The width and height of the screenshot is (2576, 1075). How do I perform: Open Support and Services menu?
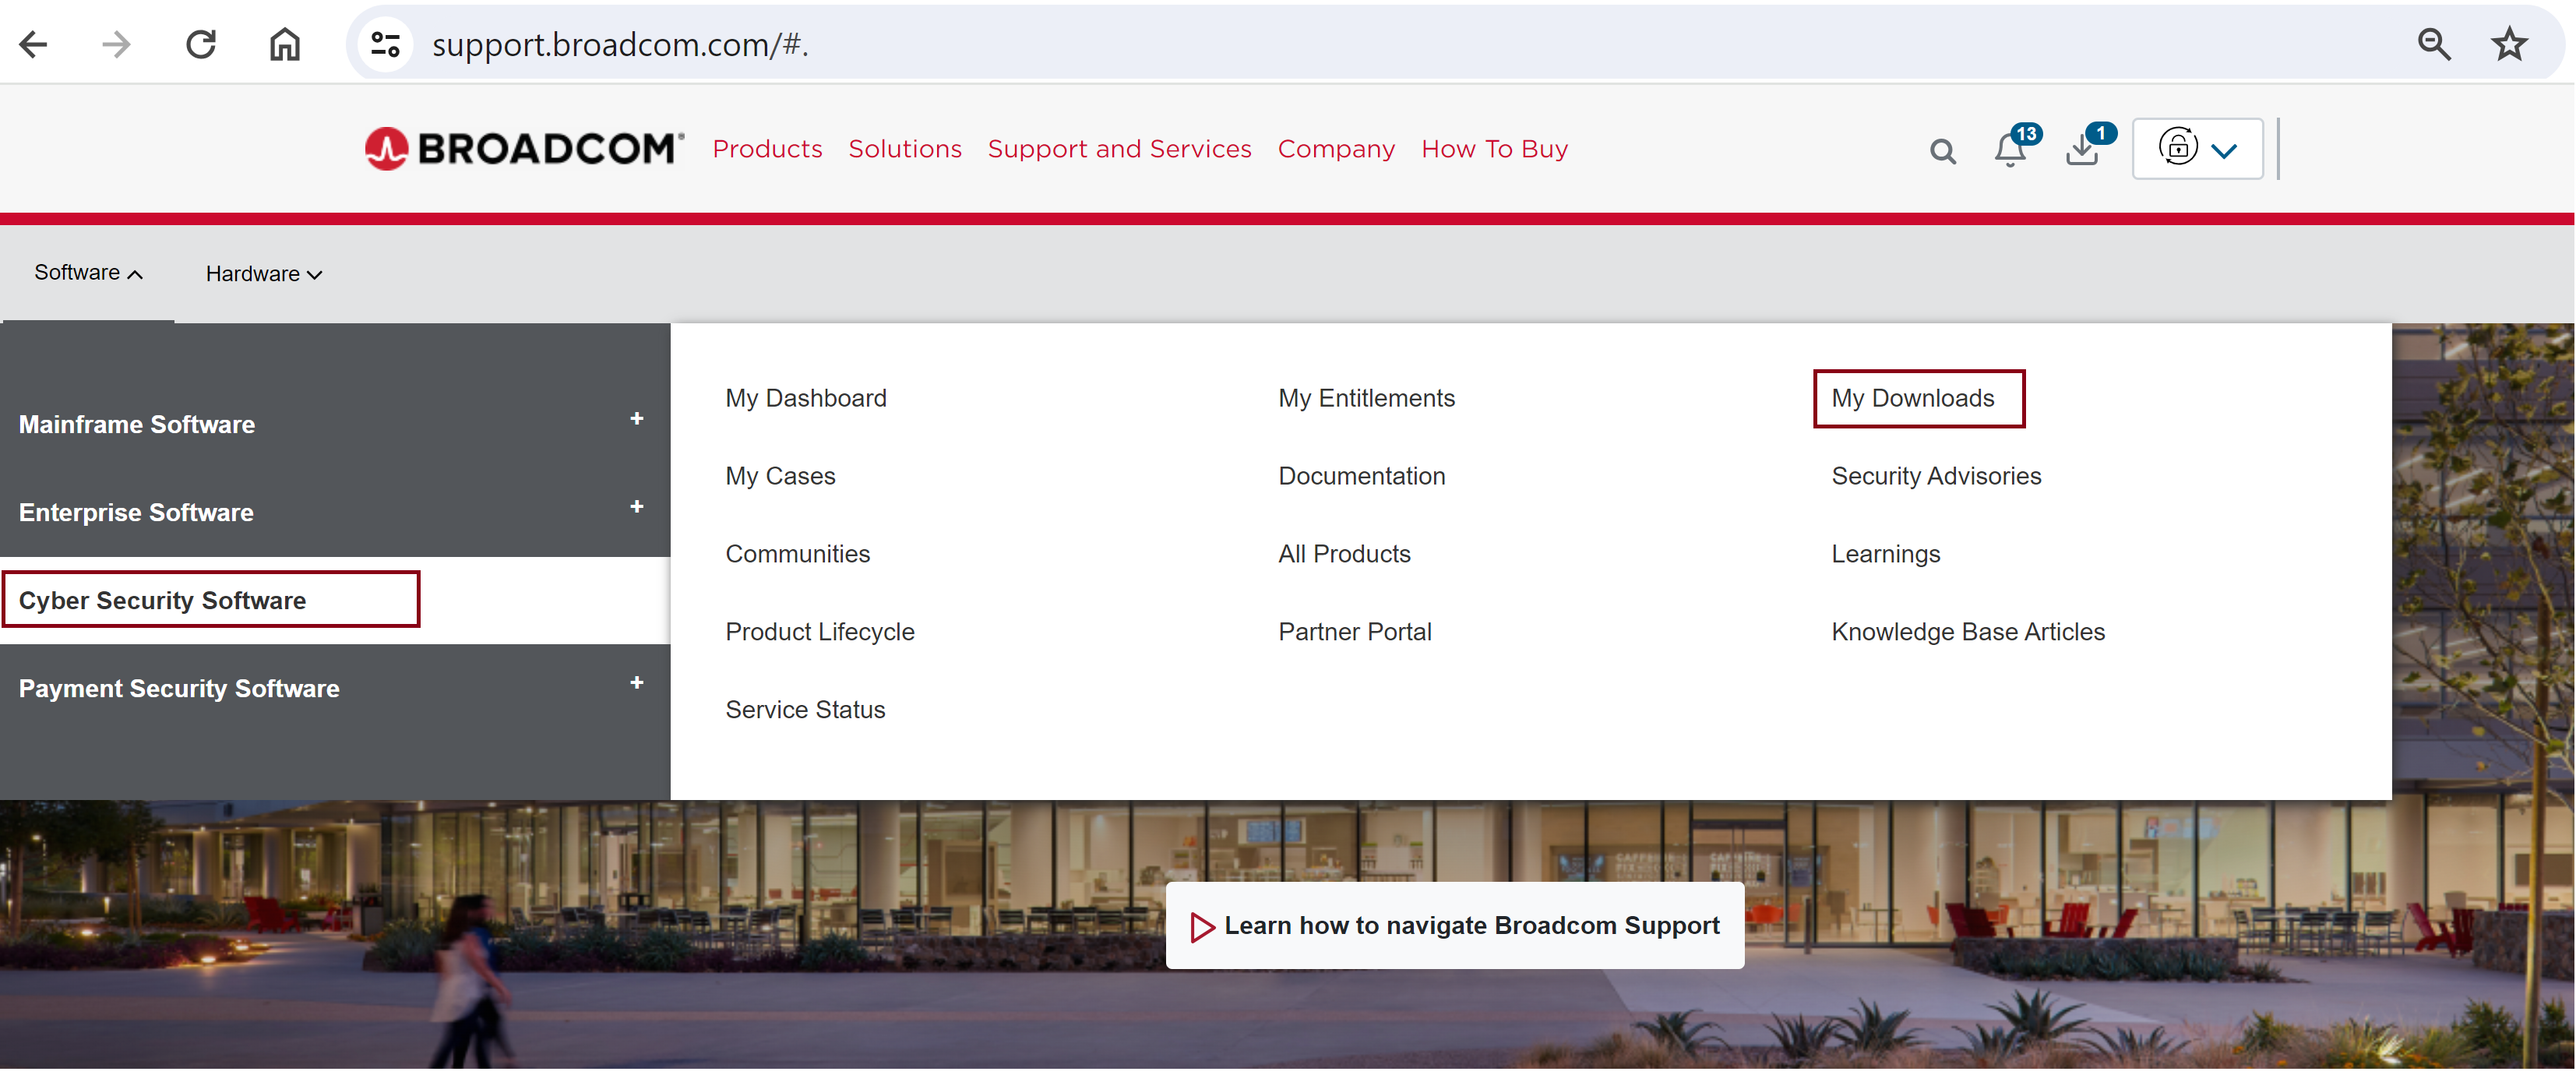coord(1119,149)
